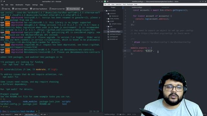This screenshot has height=116, width=207.
Task: Collapse the contracts folder arrow
Action: pos(107,14)
